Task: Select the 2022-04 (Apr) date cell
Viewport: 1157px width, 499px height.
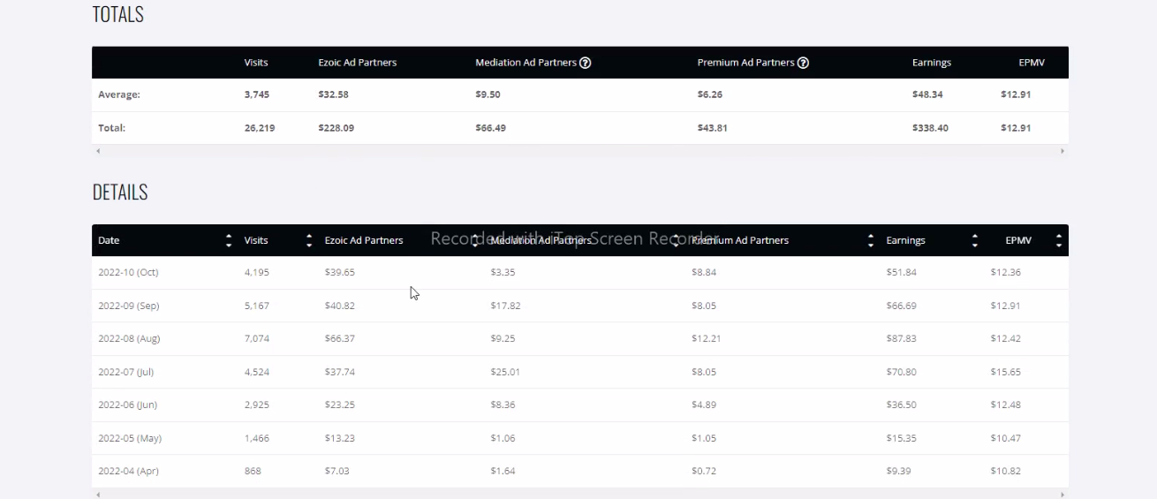Action: point(128,472)
